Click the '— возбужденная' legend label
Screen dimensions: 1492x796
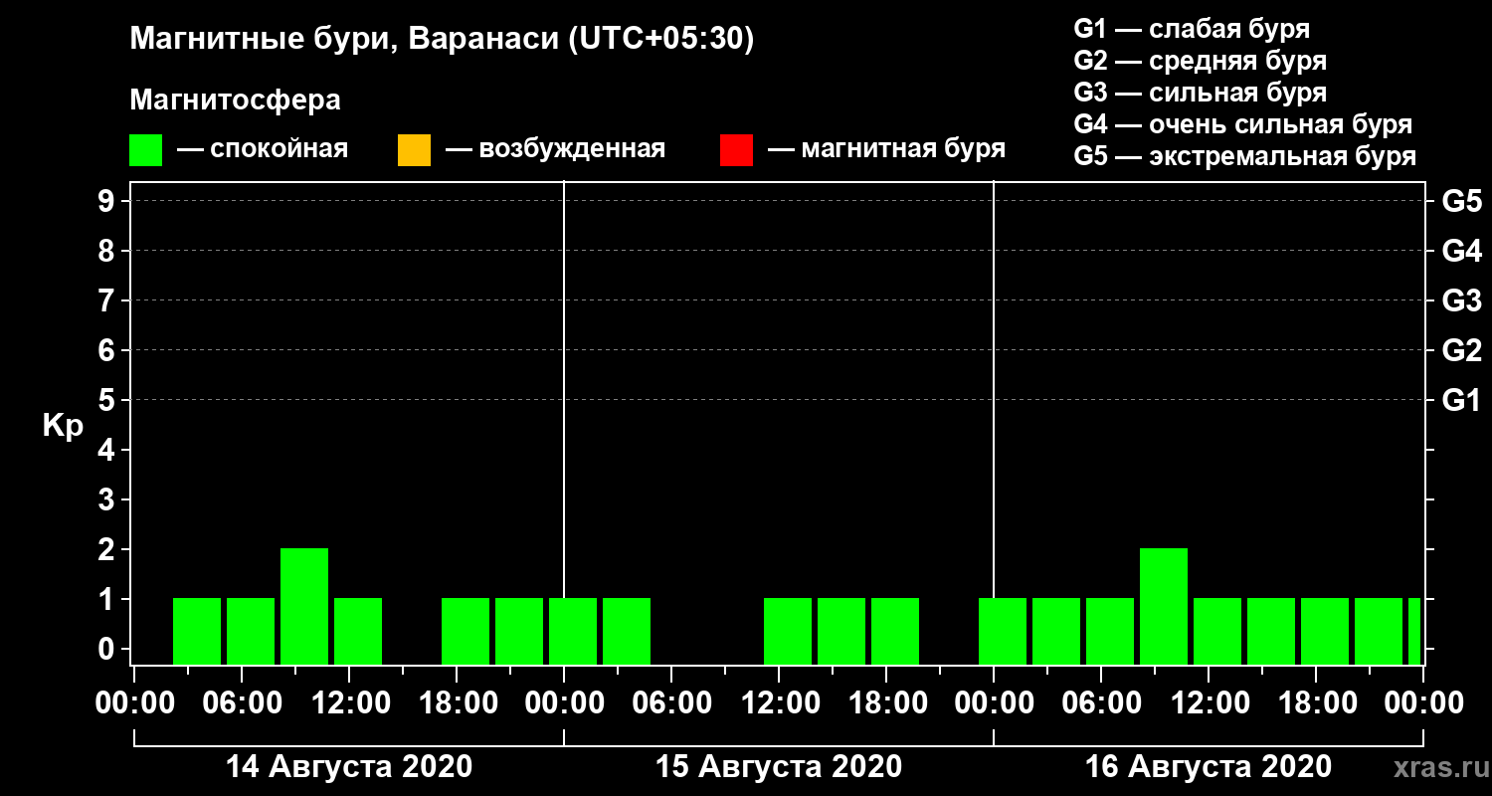point(555,149)
